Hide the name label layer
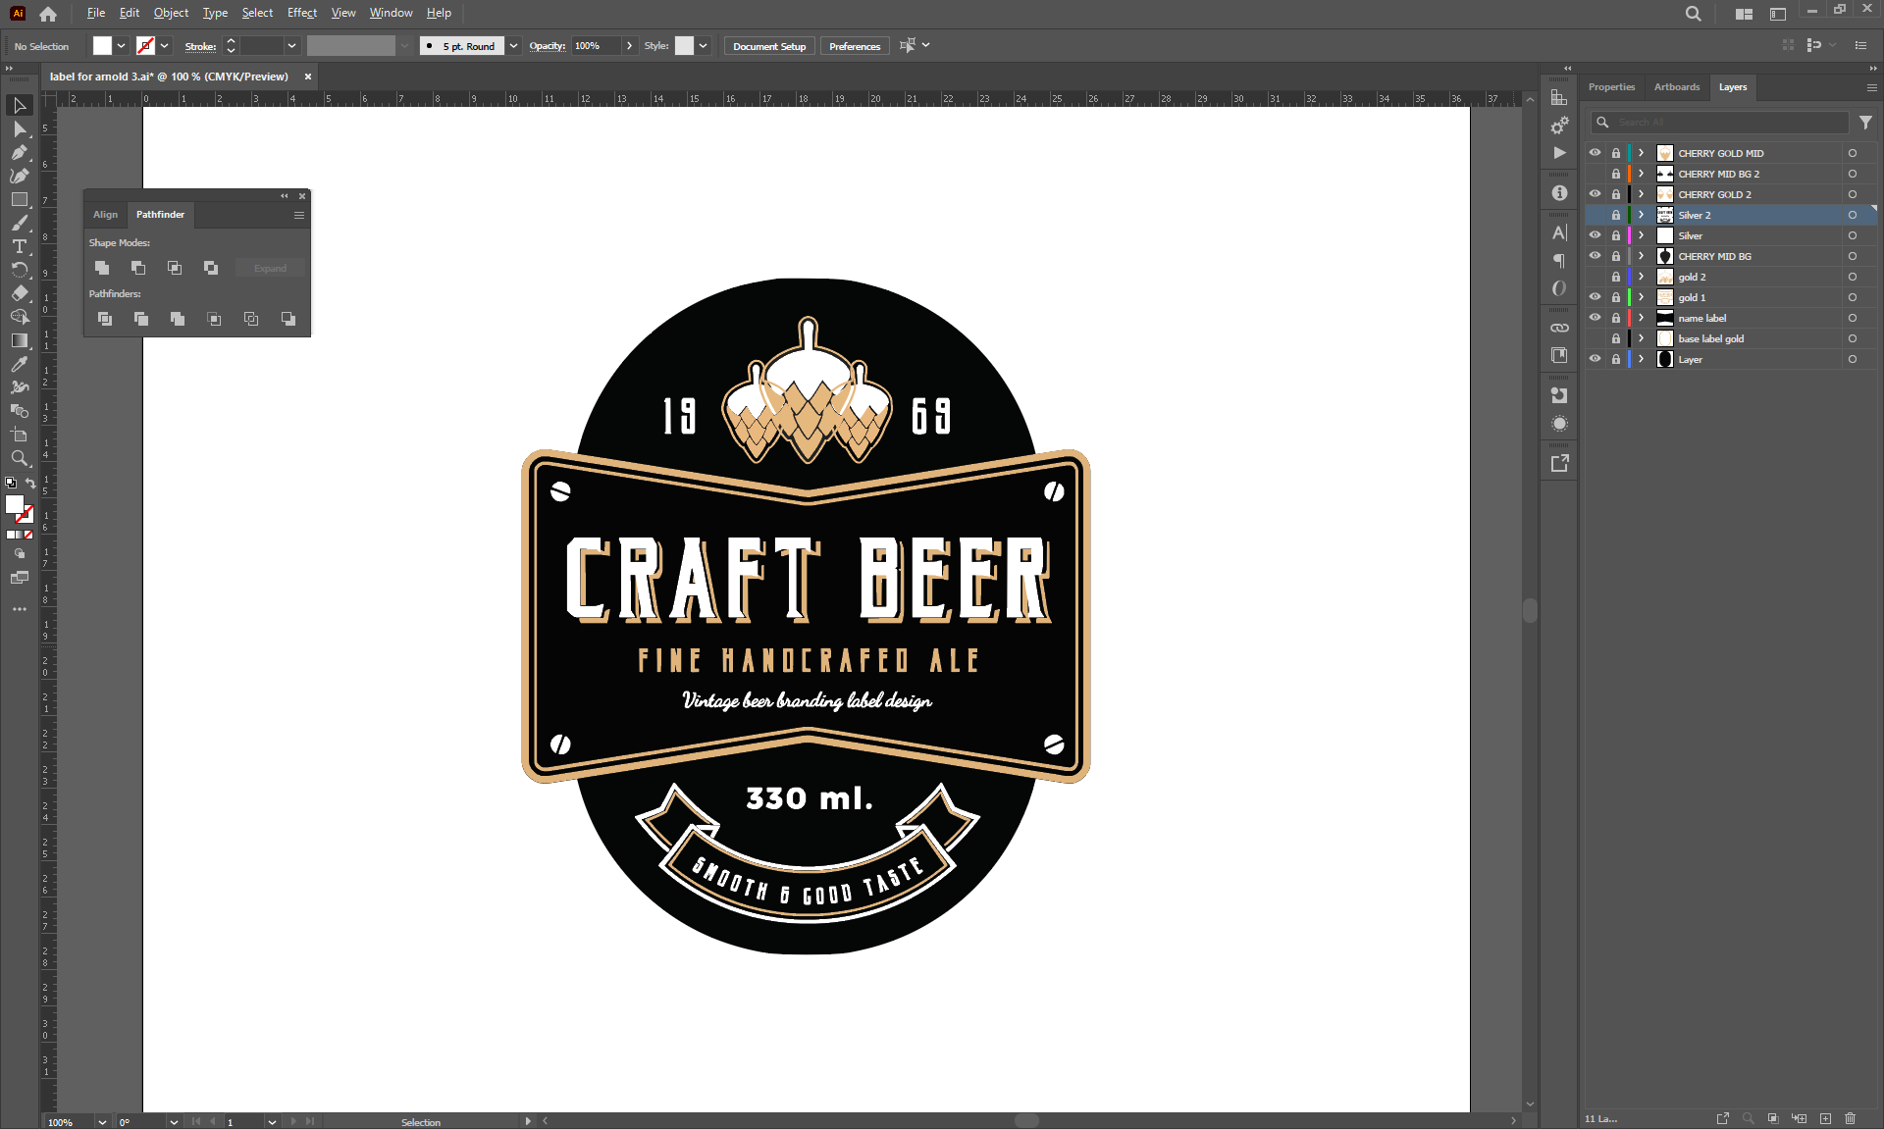This screenshot has height=1129, width=1884. click(x=1595, y=318)
